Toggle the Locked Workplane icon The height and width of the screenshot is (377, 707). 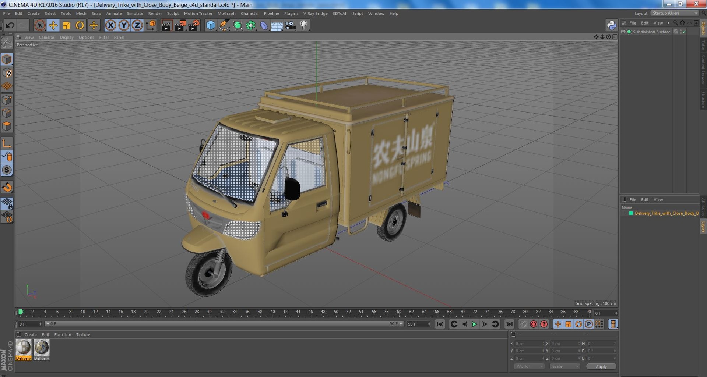click(x=7, y=203)
